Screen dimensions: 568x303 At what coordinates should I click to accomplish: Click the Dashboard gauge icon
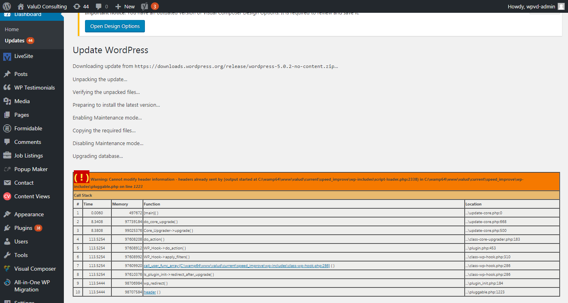point(7,14)
